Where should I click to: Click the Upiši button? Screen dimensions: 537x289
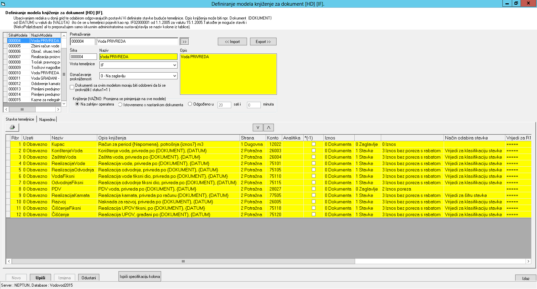tap(40, 278)
